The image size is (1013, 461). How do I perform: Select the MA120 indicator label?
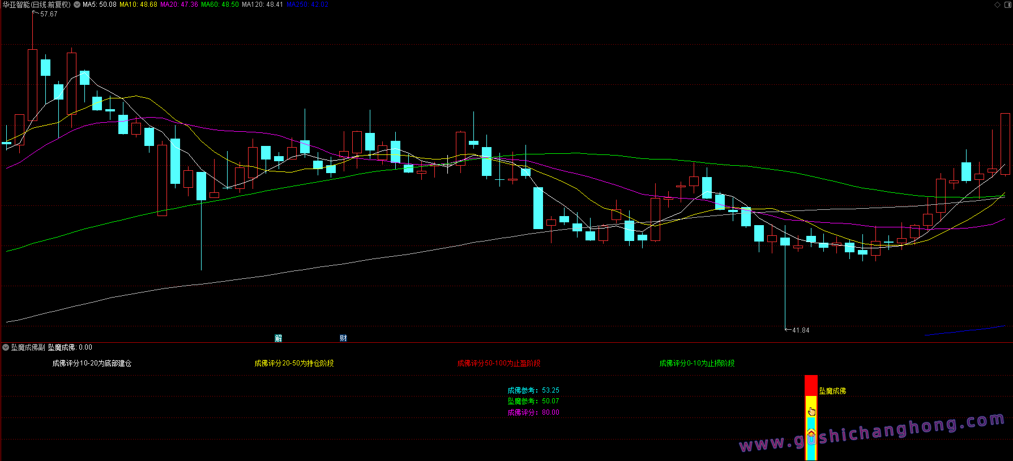[262, 5]
